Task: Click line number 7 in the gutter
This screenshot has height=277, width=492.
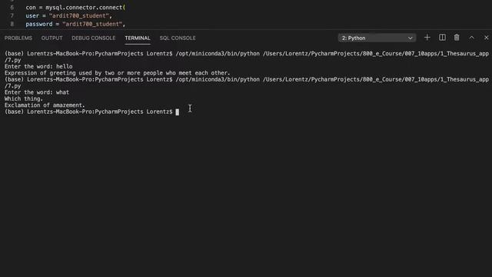Action: click(x=12, y=15)
